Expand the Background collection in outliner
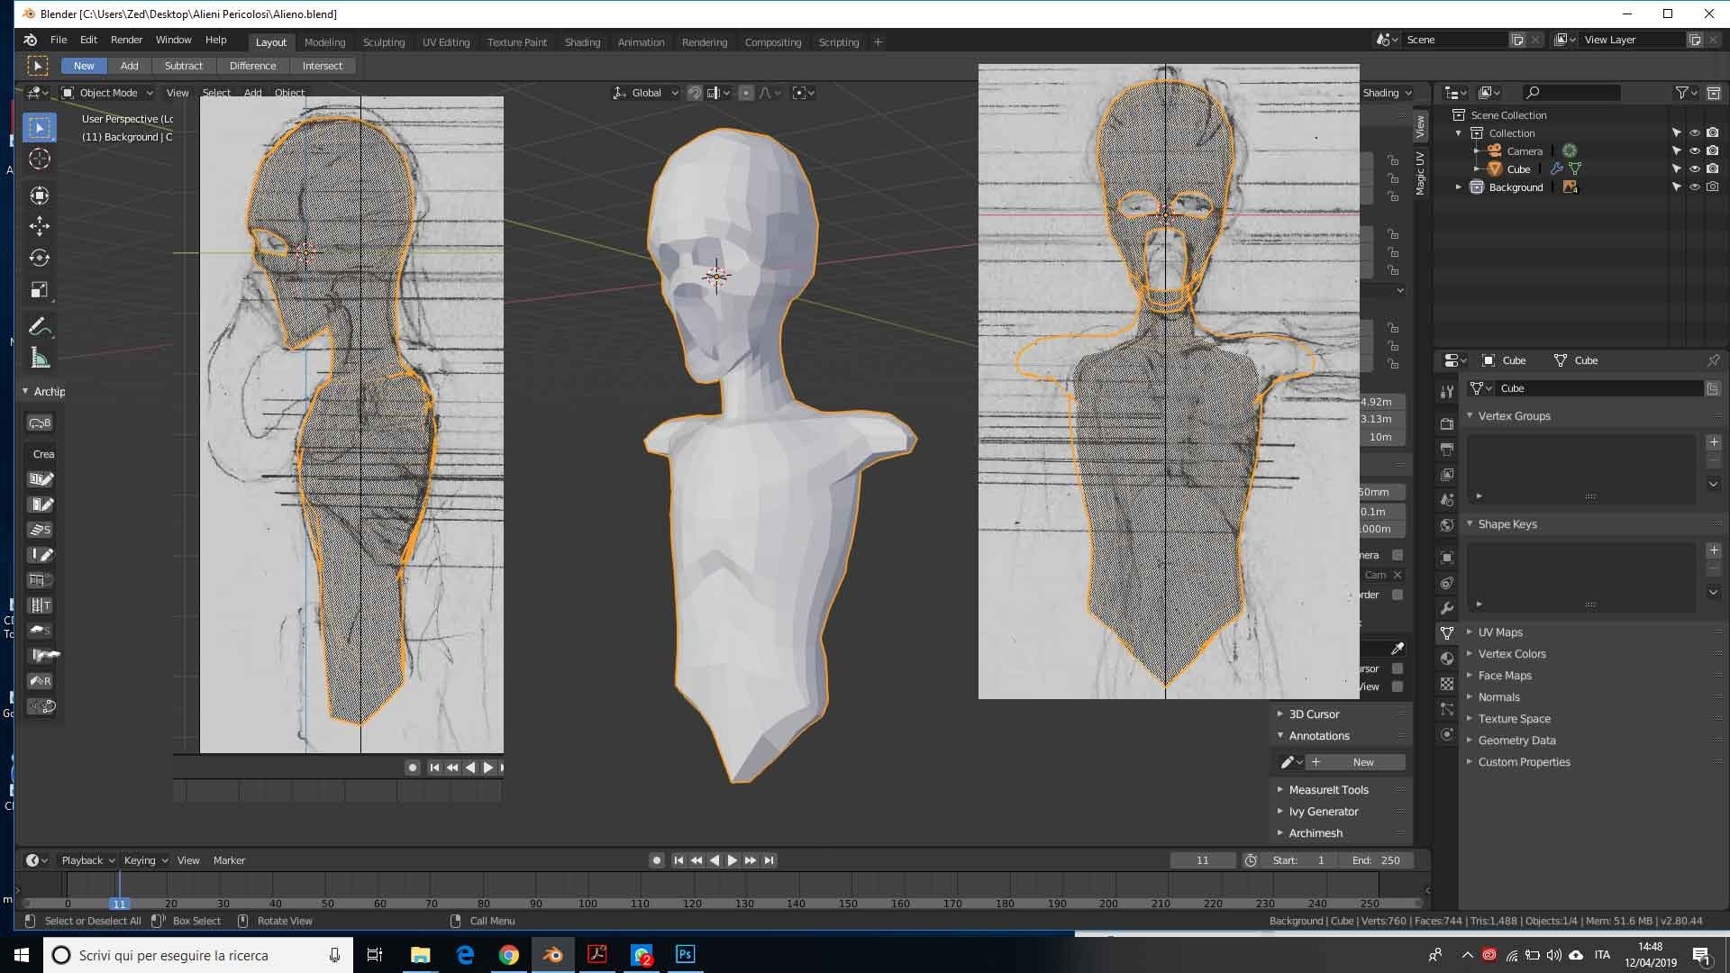This screenshot has height=973, width=1730. [x=1459, y=187]
